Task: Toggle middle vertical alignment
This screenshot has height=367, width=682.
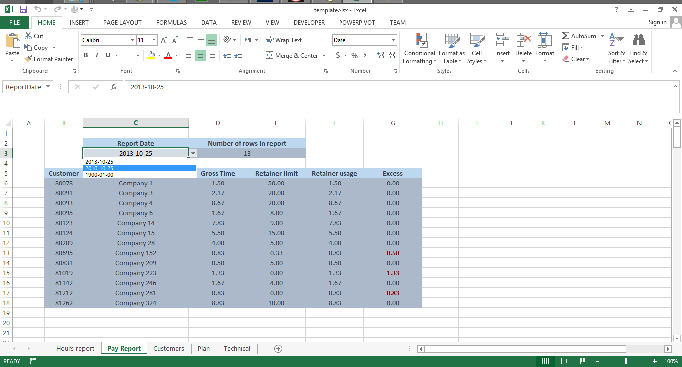Action: click(201, 40)
